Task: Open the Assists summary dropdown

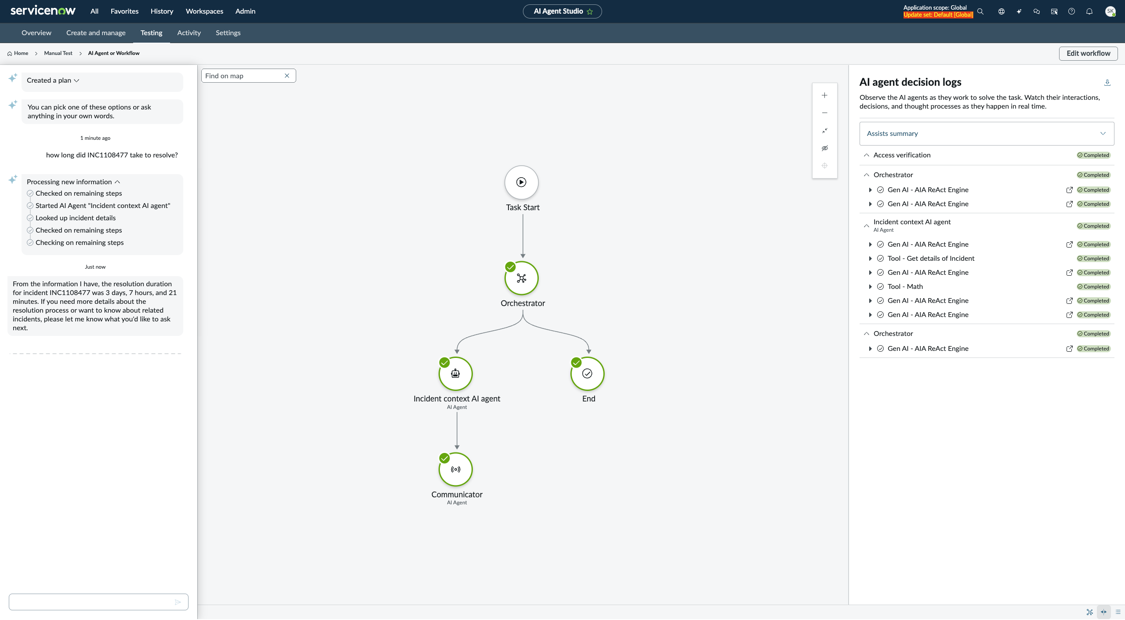Action: coord(987,134)
